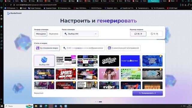
Task: Open a new browser tab with plus
Action: tap(177, 1)
